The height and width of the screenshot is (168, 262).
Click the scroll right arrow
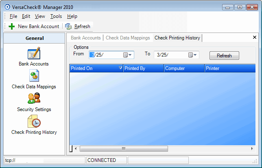pos(252,148)
